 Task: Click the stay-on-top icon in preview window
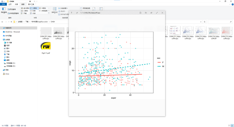click(71, 13)
